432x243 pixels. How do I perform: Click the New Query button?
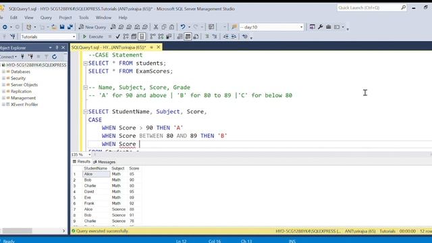point(92,27)
